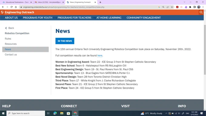This screenshot has height=116, width=206.
Task: Click the battery icon in the tray
Action: coord(173,113)
